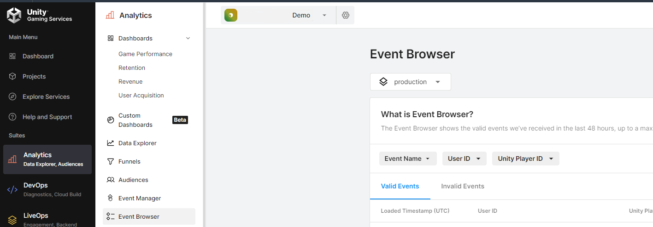Screen dimensions: 653x227
Task: Open the production environment dropdown
Action: tap(410, 82)
